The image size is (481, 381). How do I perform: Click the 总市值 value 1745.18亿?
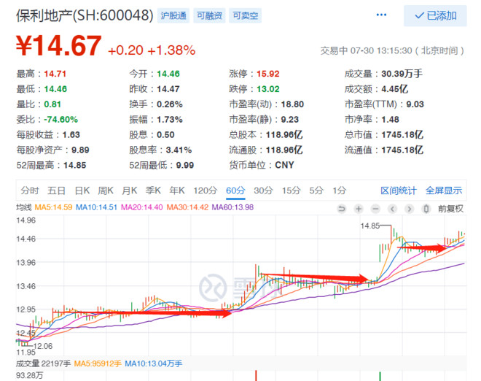pyautogui.click(x=402, y=134)
